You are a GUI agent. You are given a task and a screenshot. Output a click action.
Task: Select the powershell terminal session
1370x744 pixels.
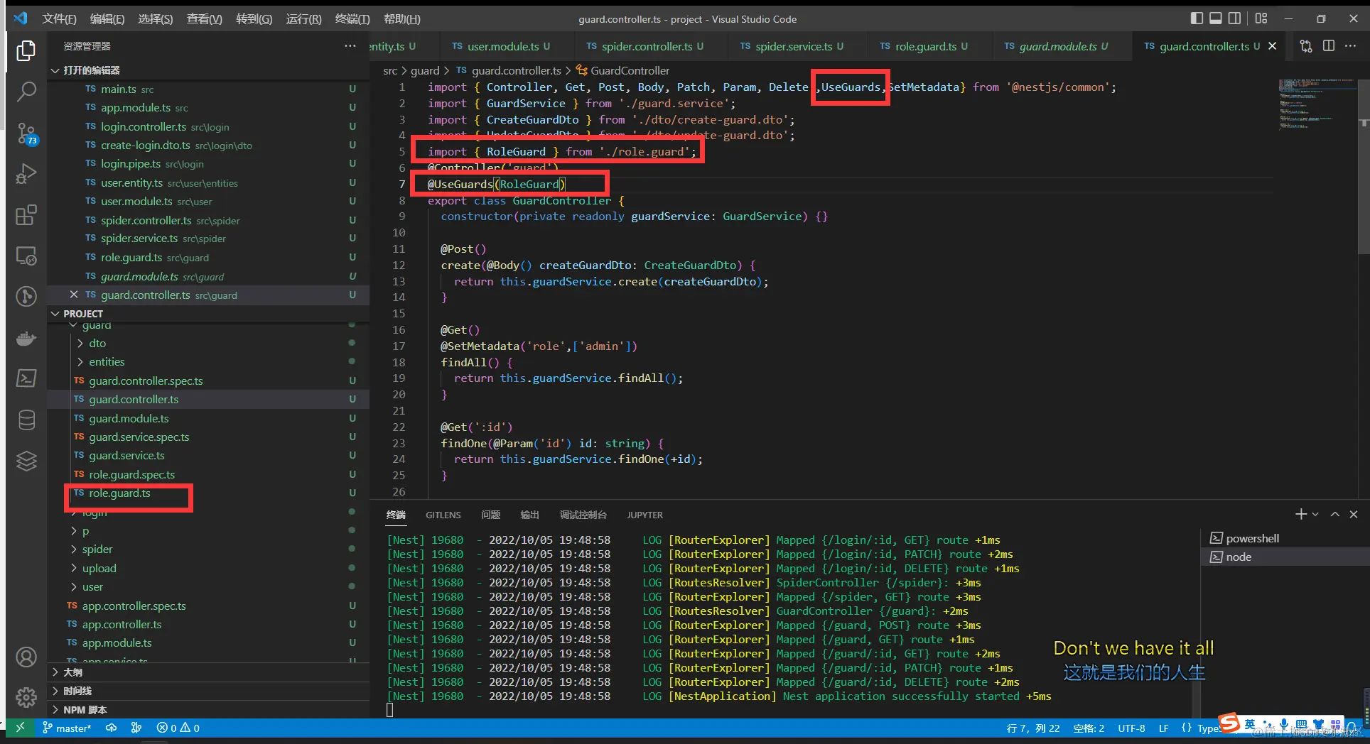pos(1252,538)
